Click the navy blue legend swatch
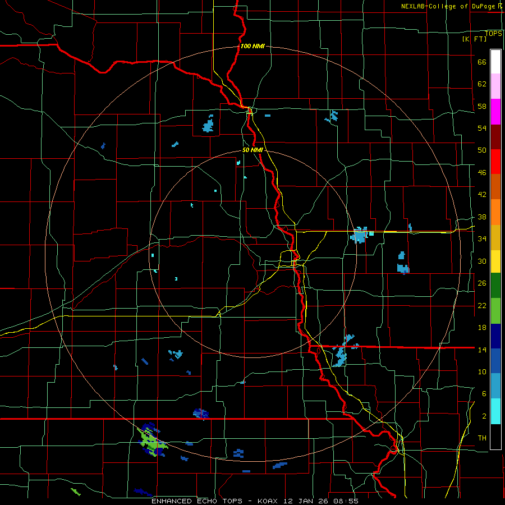 (495, 336)
